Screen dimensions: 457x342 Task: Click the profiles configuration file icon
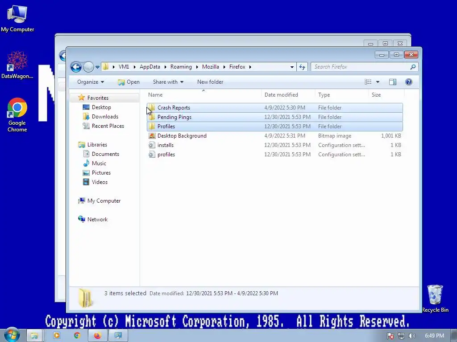click(x=152, y=155)
